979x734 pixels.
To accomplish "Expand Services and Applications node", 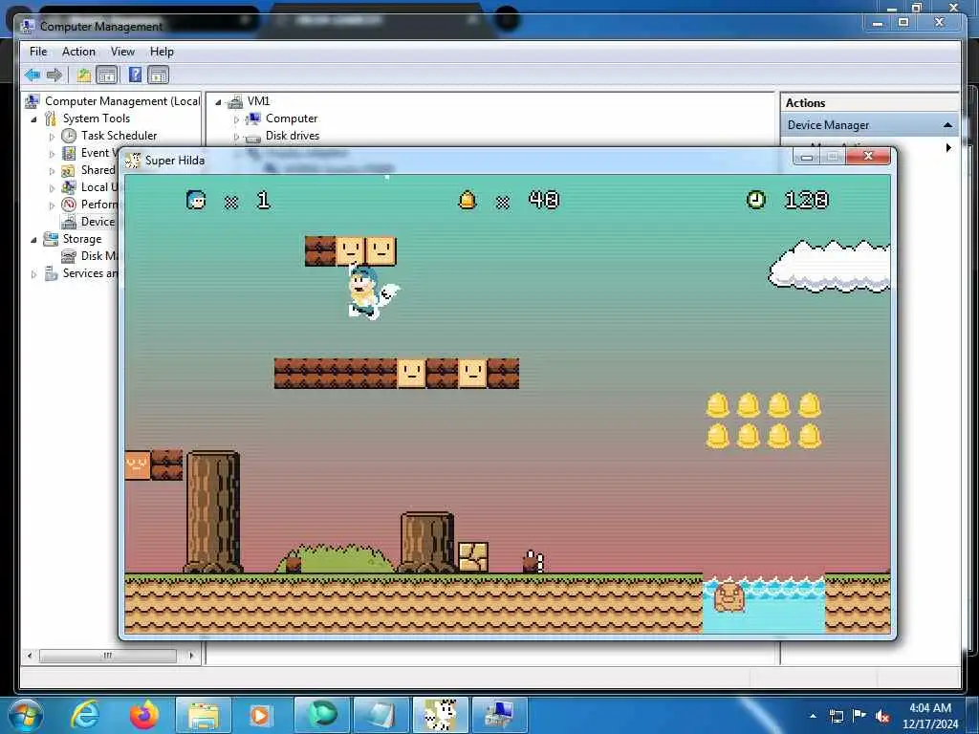I will (x=33, y=274).
